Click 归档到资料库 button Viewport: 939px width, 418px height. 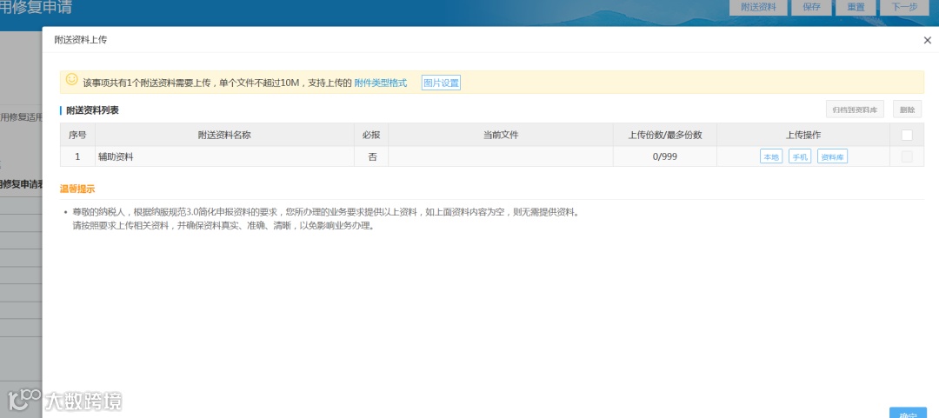tap(855, 109)
